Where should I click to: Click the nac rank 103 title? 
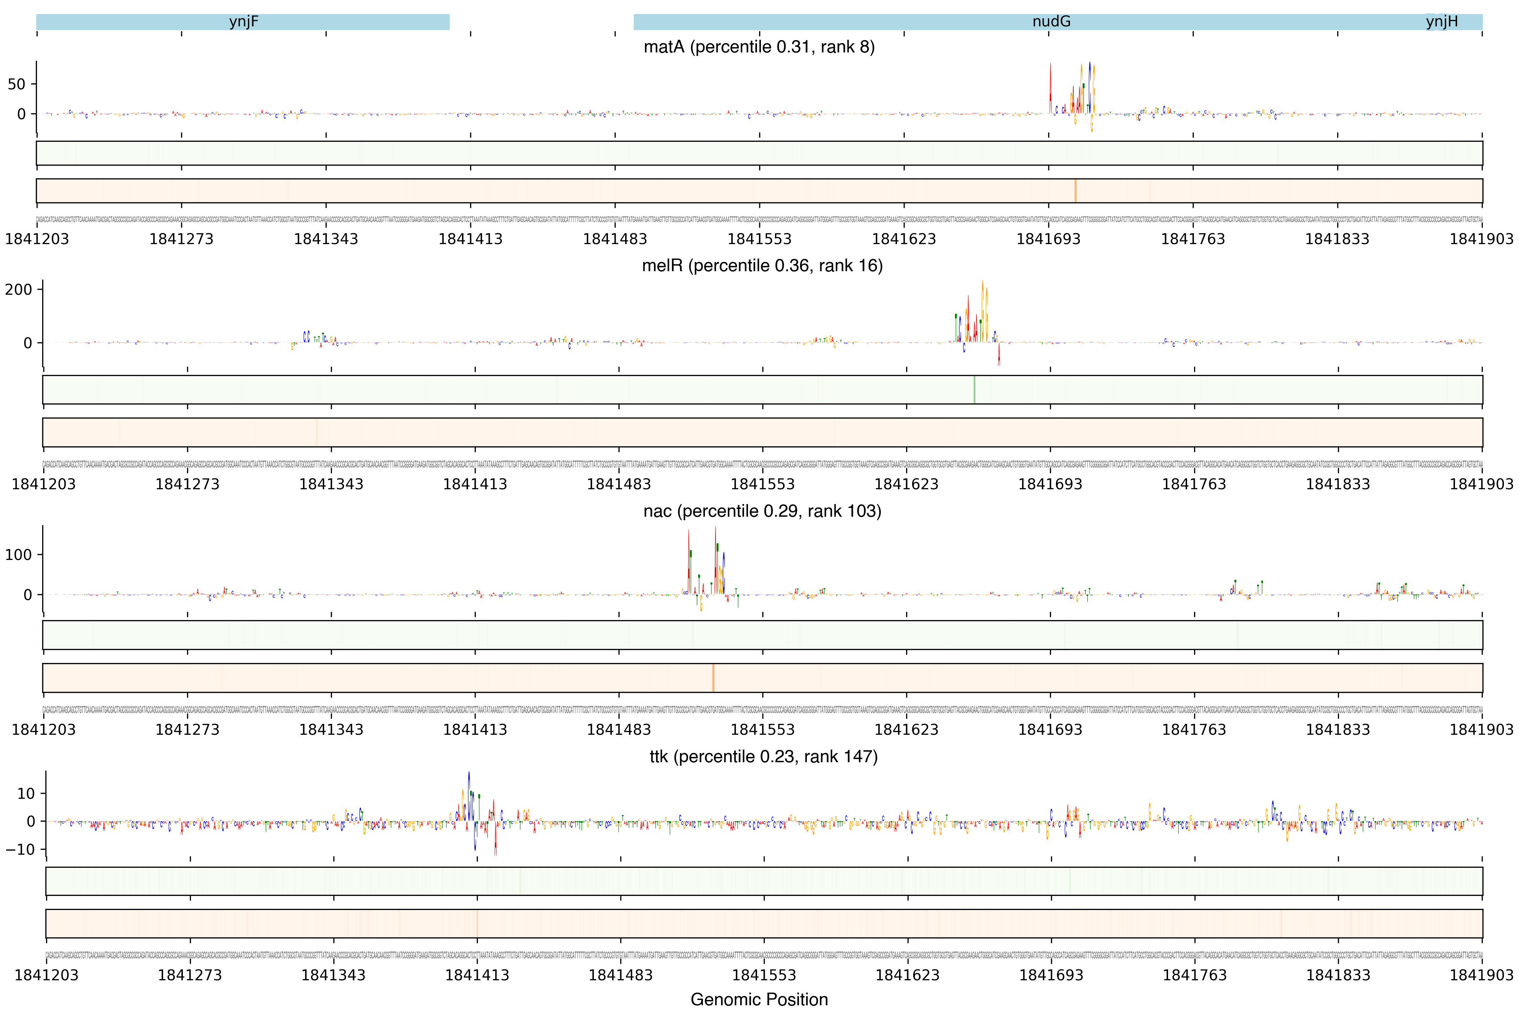[762, 511]
